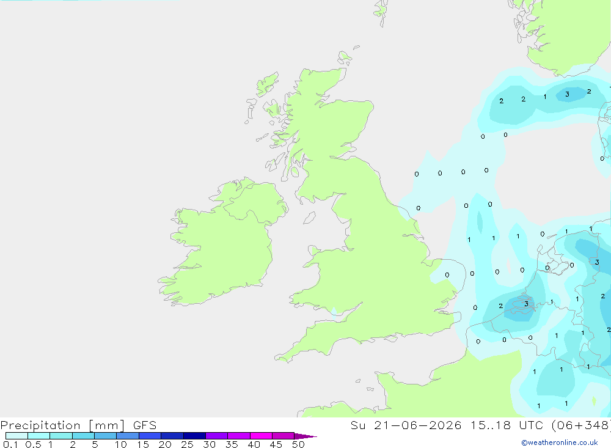The height and width of the screenshot is (448, 611).
Task: Click the '50' legend scale label
Action: [298, 444]
